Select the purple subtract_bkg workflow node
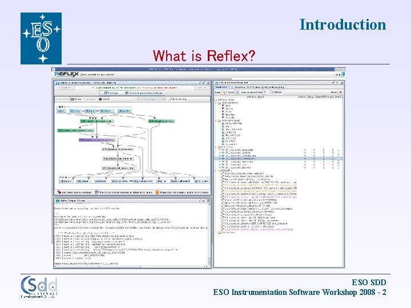This screenshot has width=411, height=308. pyautogui.click(x=96, y=140)
